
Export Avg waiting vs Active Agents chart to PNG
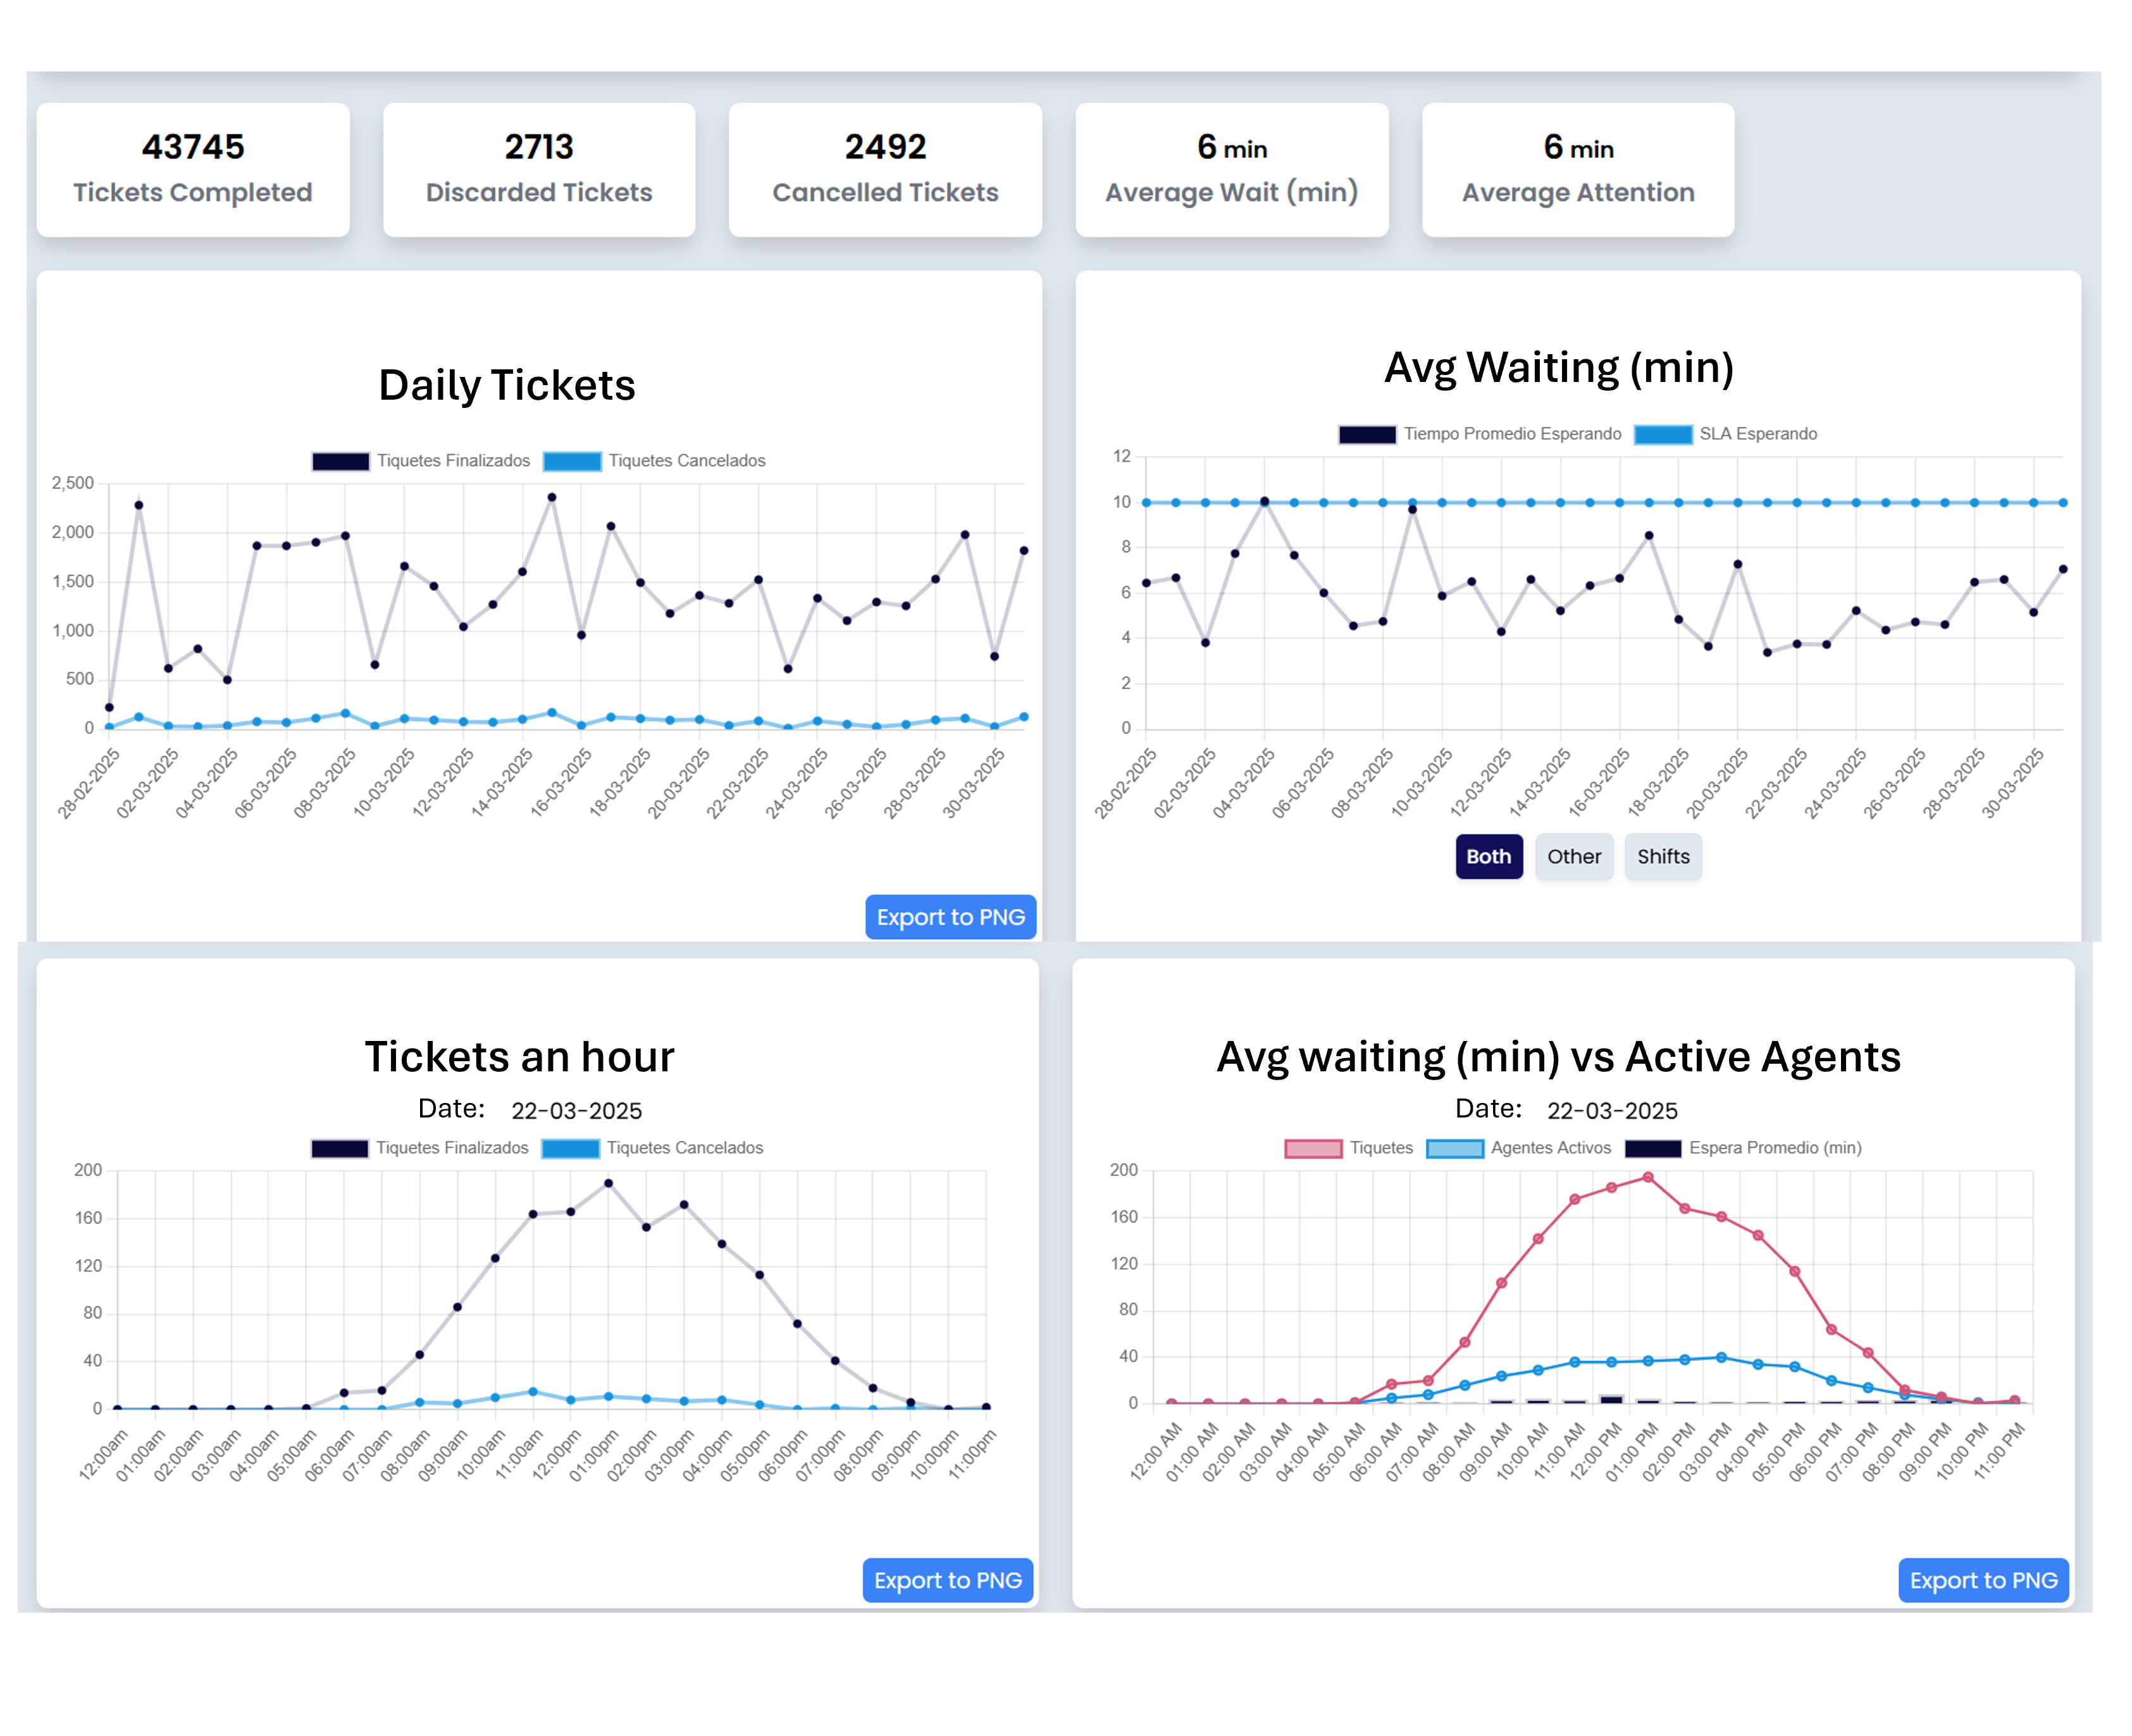tap(1982, 1580)
